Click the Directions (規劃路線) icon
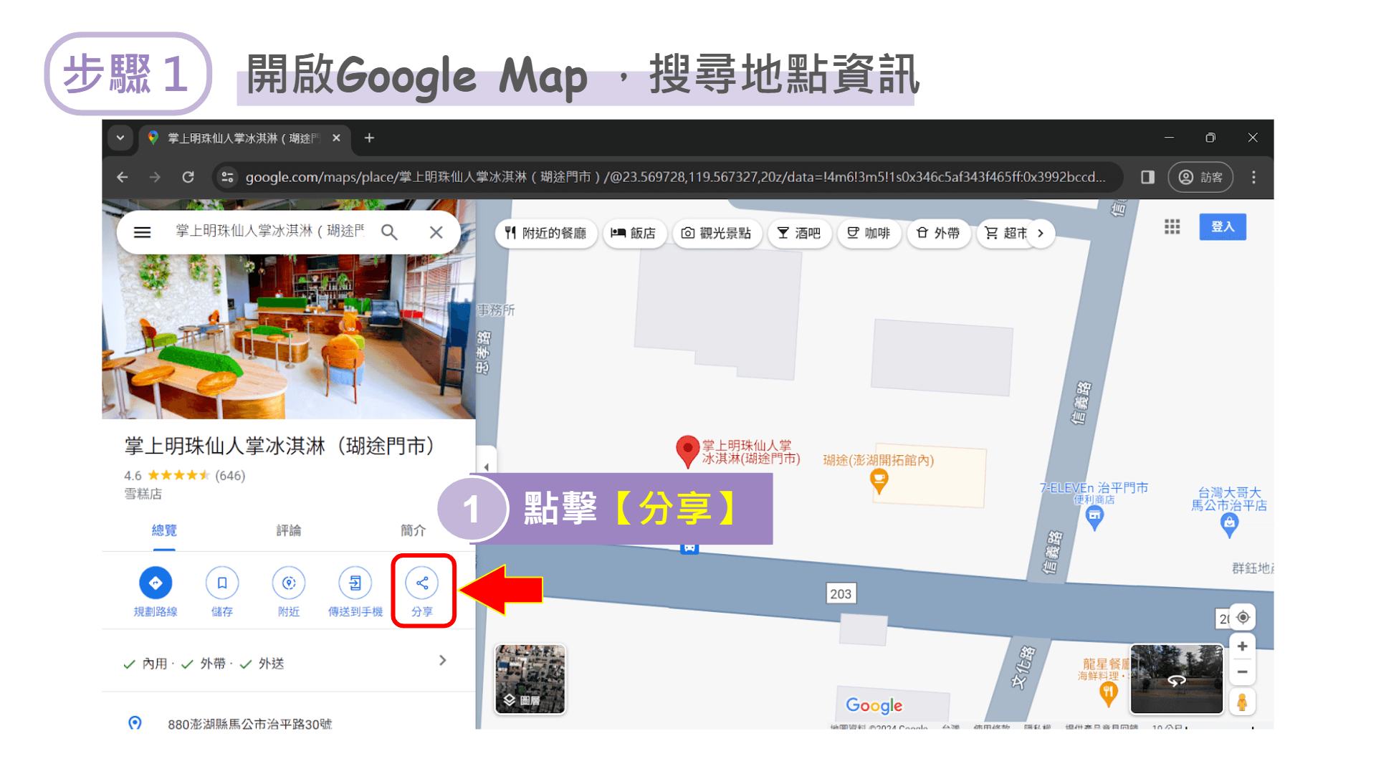Screen dimensions: 1376x774 tap(156, 583)
